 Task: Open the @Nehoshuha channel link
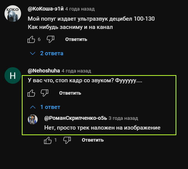[44, 71]
